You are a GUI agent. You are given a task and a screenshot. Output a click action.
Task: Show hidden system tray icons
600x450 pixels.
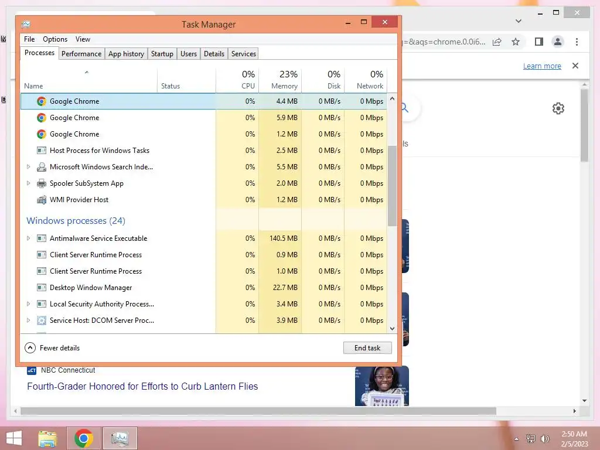pyautogui.click(x=517, y=439)
